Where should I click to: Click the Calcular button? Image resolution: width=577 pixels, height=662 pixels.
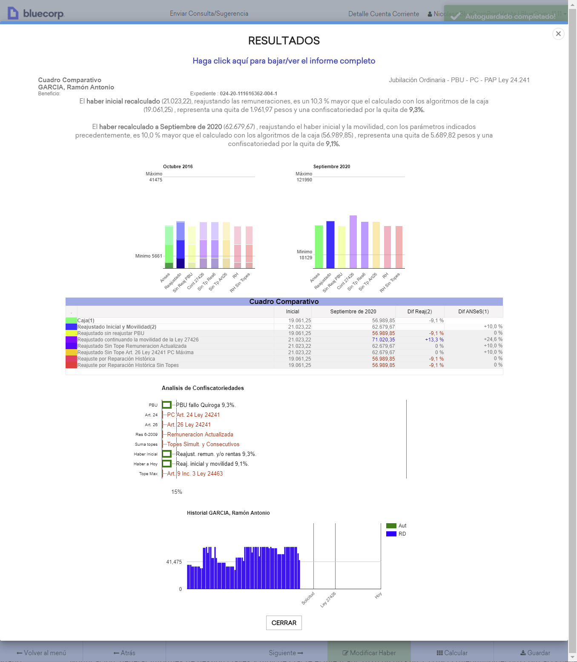click(452, 653)
